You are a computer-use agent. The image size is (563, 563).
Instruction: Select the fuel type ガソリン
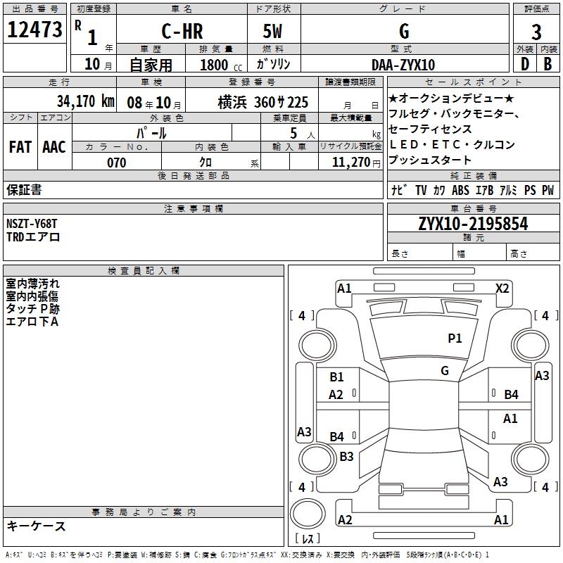point(273,64)
